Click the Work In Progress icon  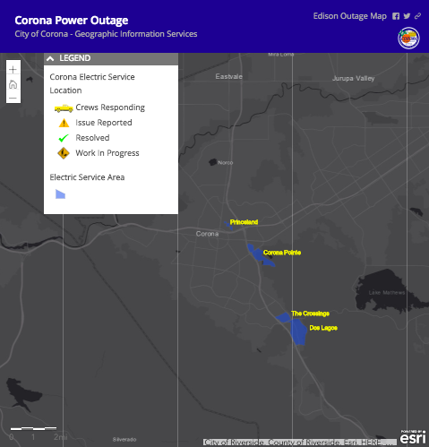tap(64, 153)
